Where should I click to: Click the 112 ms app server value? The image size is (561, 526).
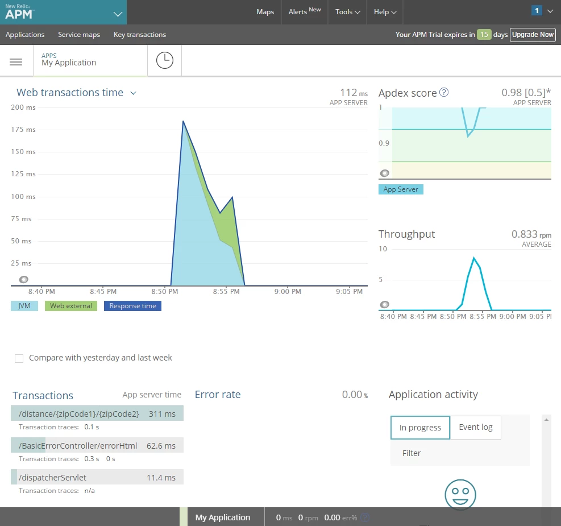[x=354, y=93]
